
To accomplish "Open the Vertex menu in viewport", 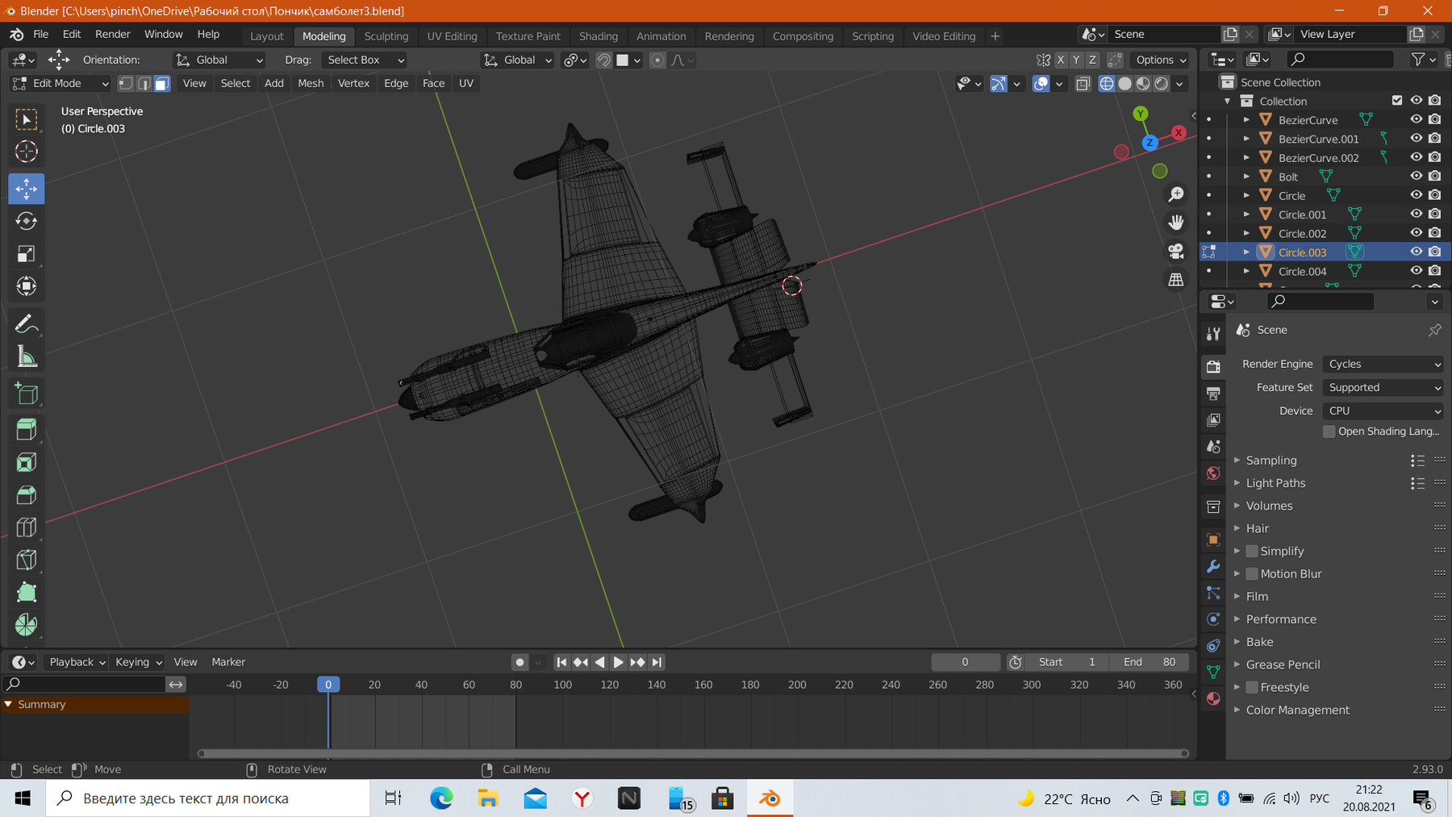I will (x=353, y=83).
